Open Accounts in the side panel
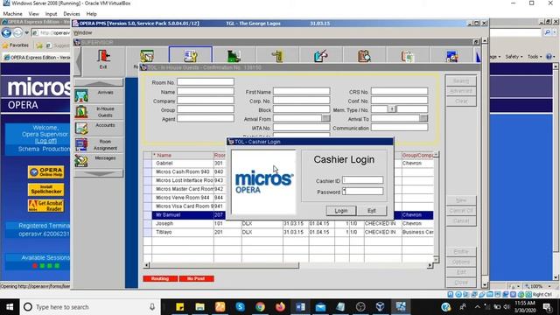This screenshot has height=315, width=560. [99, 129]
